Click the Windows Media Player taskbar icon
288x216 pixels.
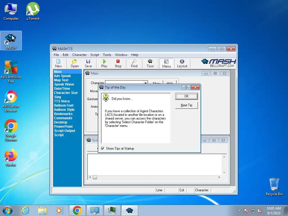[x=59, y=210]
